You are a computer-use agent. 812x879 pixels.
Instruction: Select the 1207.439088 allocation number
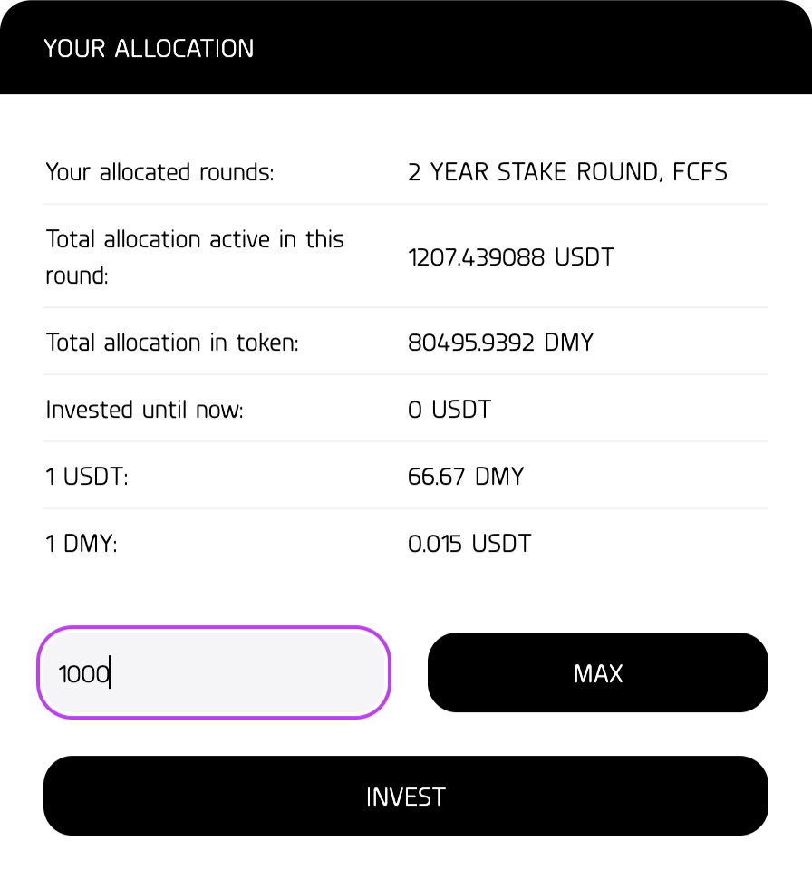pos(477,257)
